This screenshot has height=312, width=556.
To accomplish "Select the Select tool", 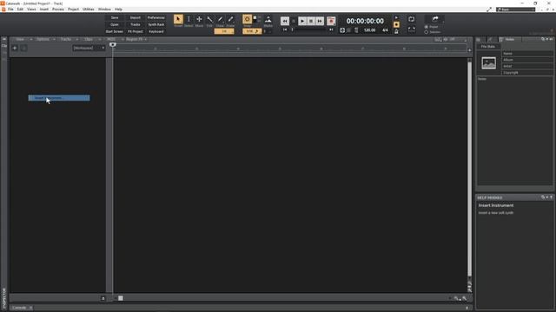I will coord(189,20).
